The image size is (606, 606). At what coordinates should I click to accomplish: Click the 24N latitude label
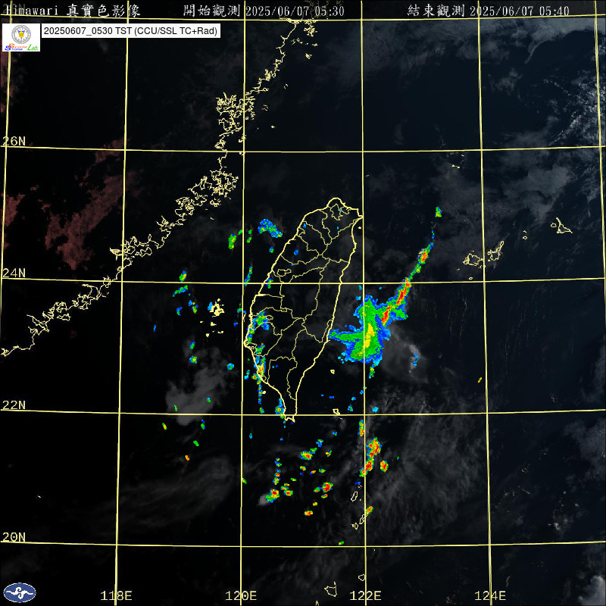coord(14,273)
